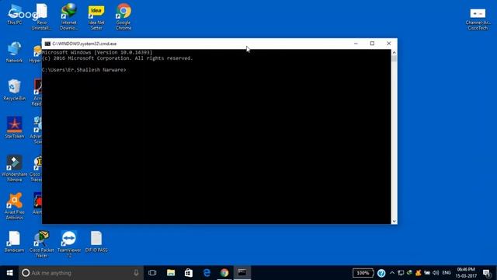This screenshot has height=280, width=497.
Task: Click the volume speaker tray icon
Action: [x=436, y=273]
